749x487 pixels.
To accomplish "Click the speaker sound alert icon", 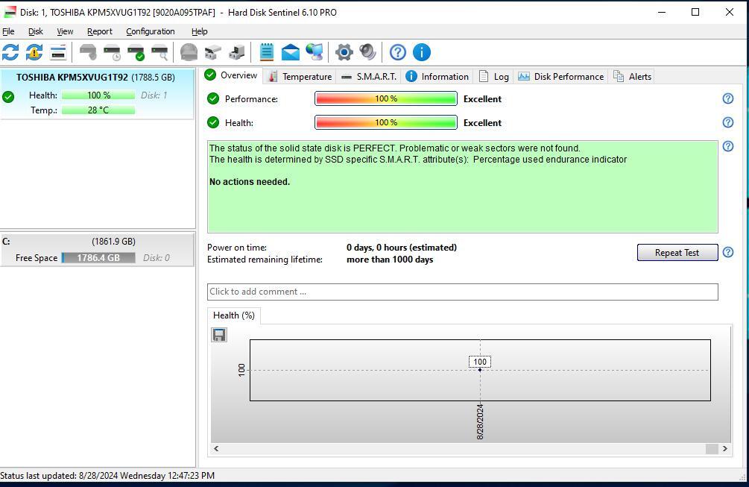I will coord(368,52).
